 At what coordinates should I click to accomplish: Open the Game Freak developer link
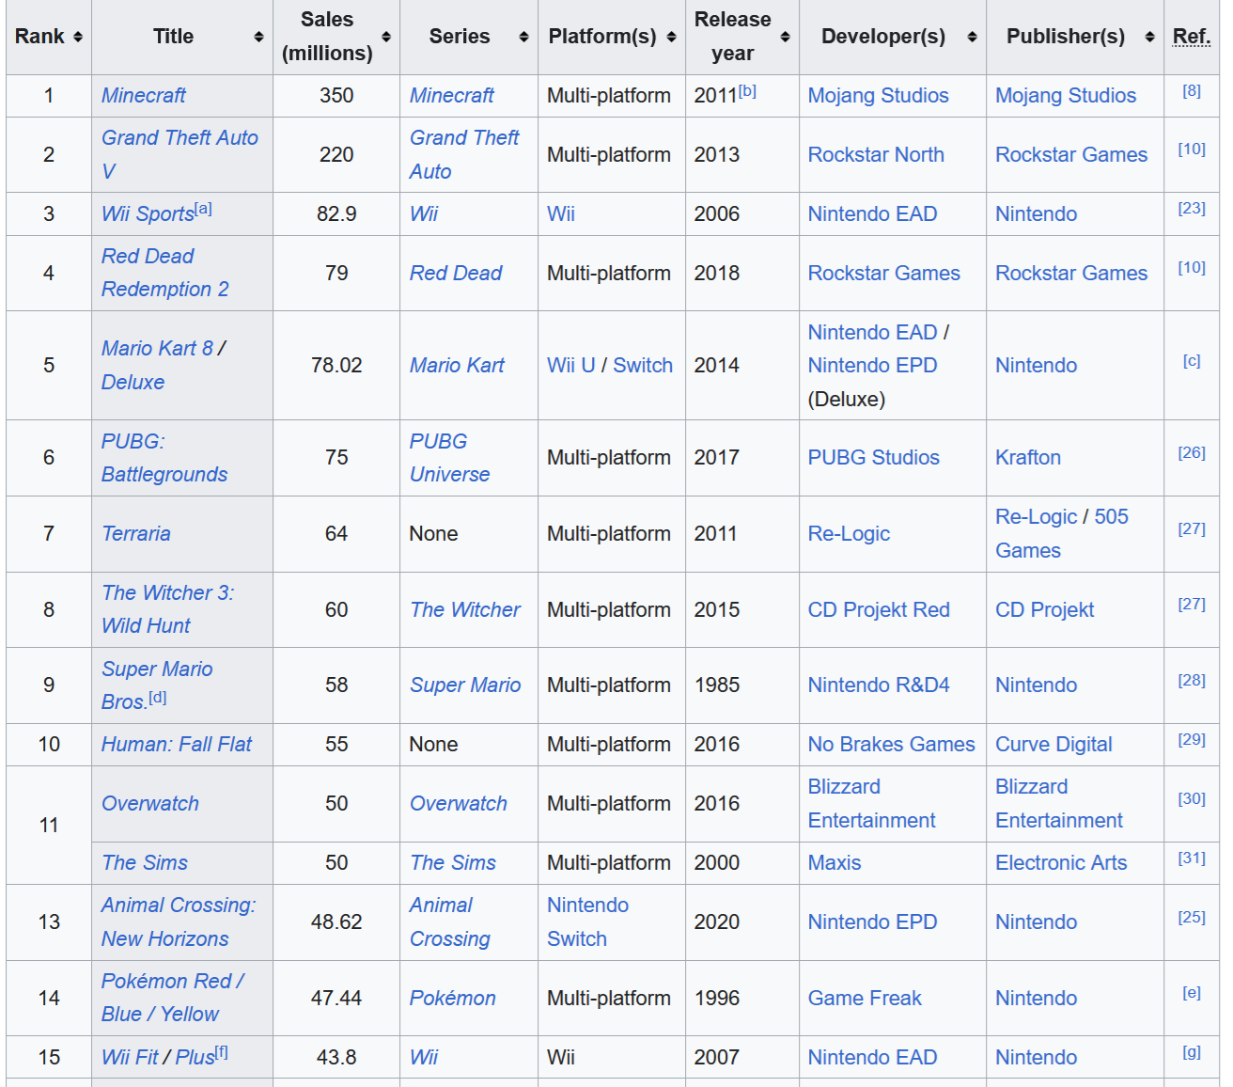(865, 999)
